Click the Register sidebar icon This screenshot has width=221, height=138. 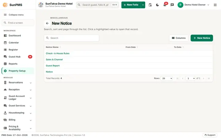pyautogui.click(x=5, y=50)
